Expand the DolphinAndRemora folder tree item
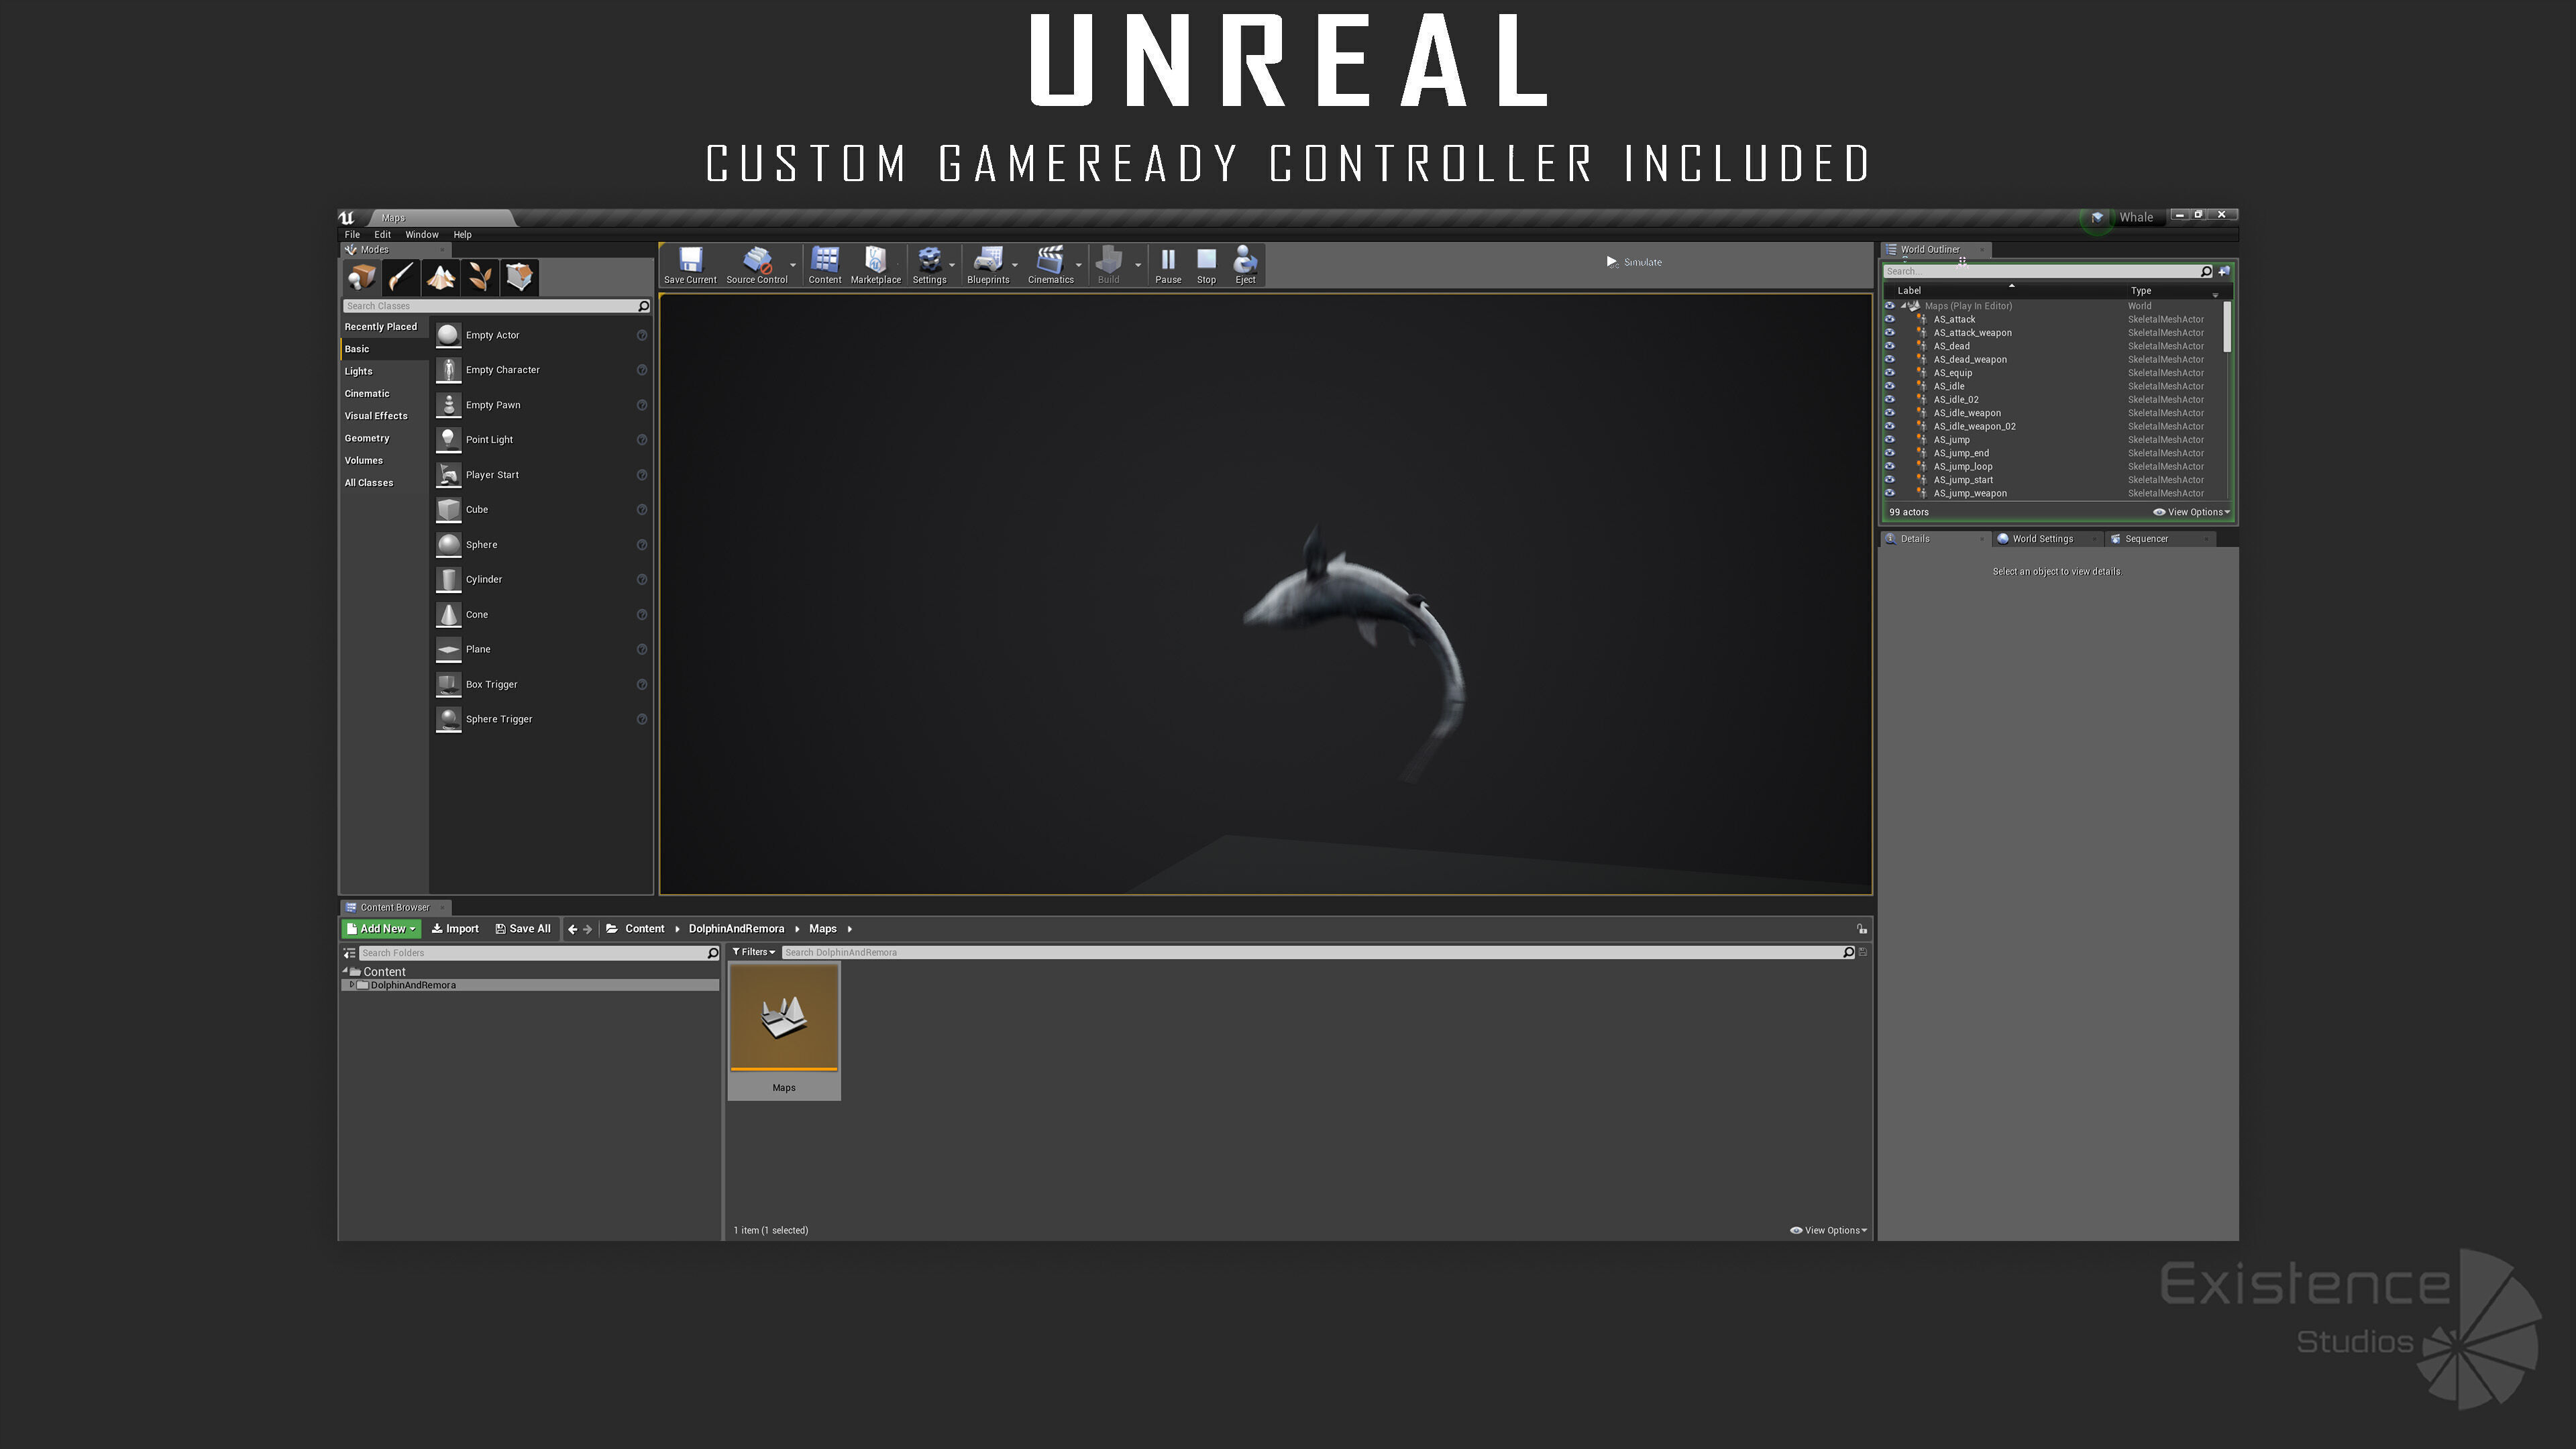Image resolution: width=2576 pixels, height=1449 pixels. pos(352,985)
